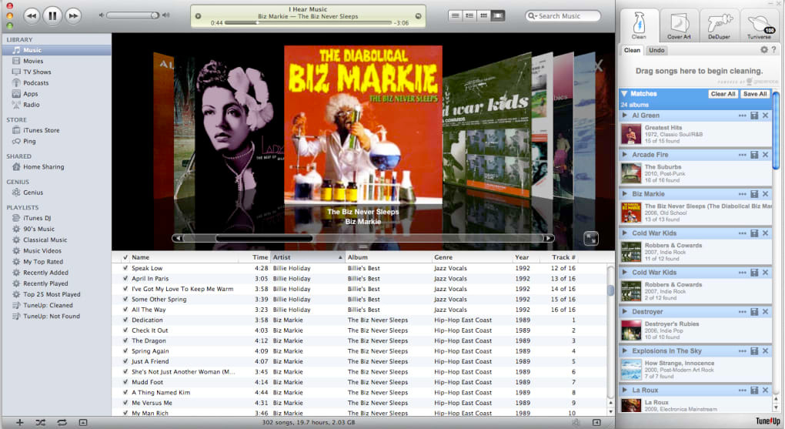Uncheck Just A Friend checkbox
This screenshot has width=785, height=429.
pyautogui.click(x=125, y=361)
